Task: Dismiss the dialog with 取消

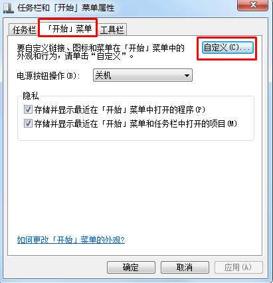Action: 185,268
